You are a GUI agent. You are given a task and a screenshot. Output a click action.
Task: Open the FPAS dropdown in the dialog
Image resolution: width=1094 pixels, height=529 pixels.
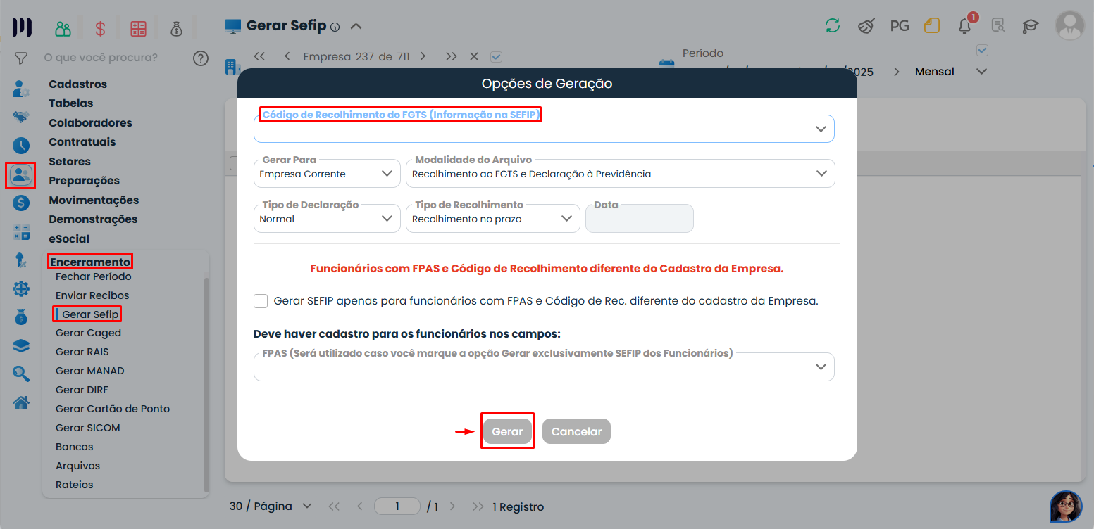(544, 367)
